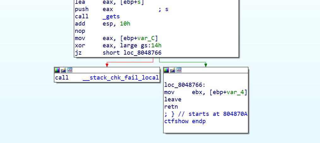Click group-nodes icon on loc_8048766 block

click(x=179, y=70)
